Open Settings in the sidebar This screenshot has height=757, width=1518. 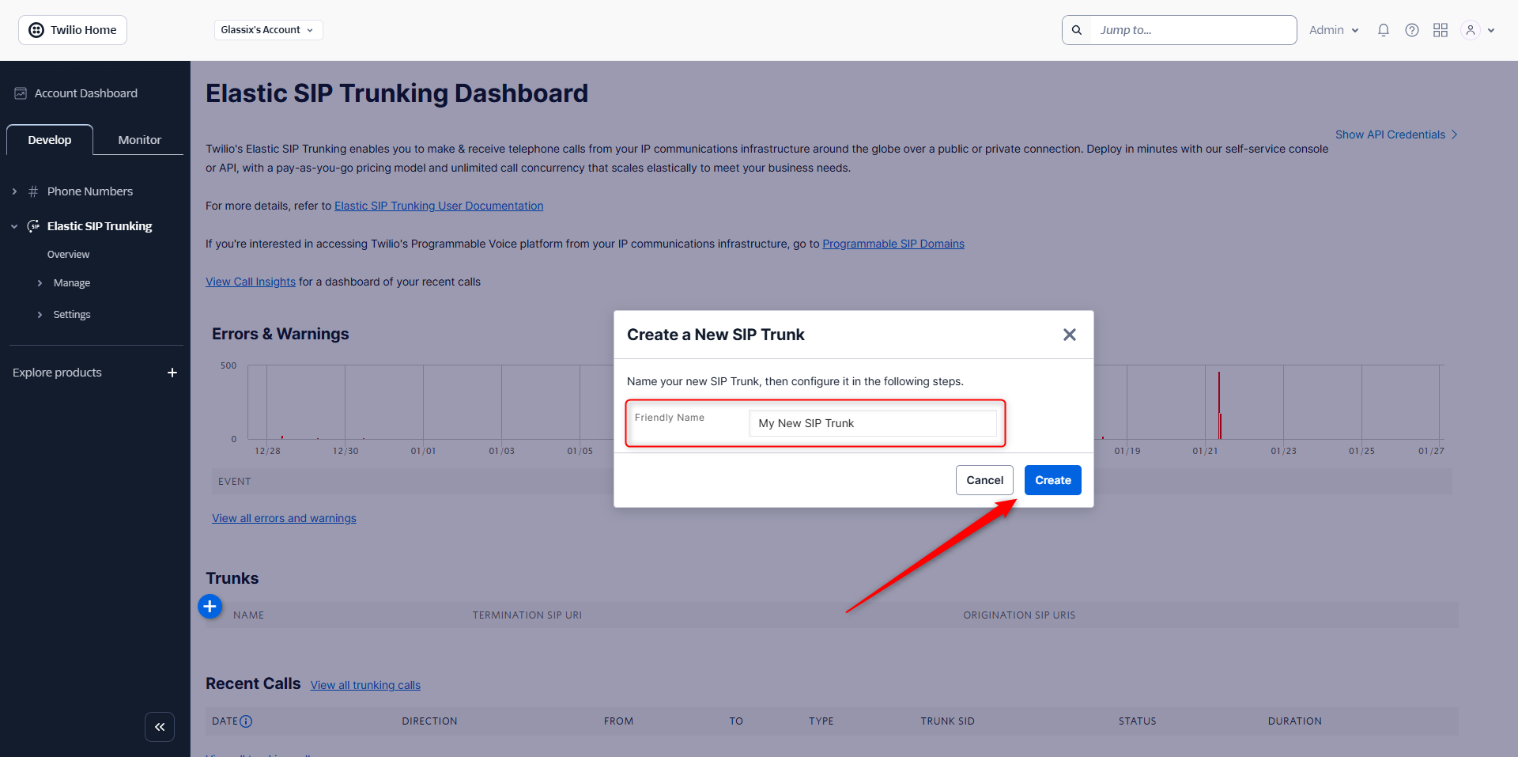point(72,315)
